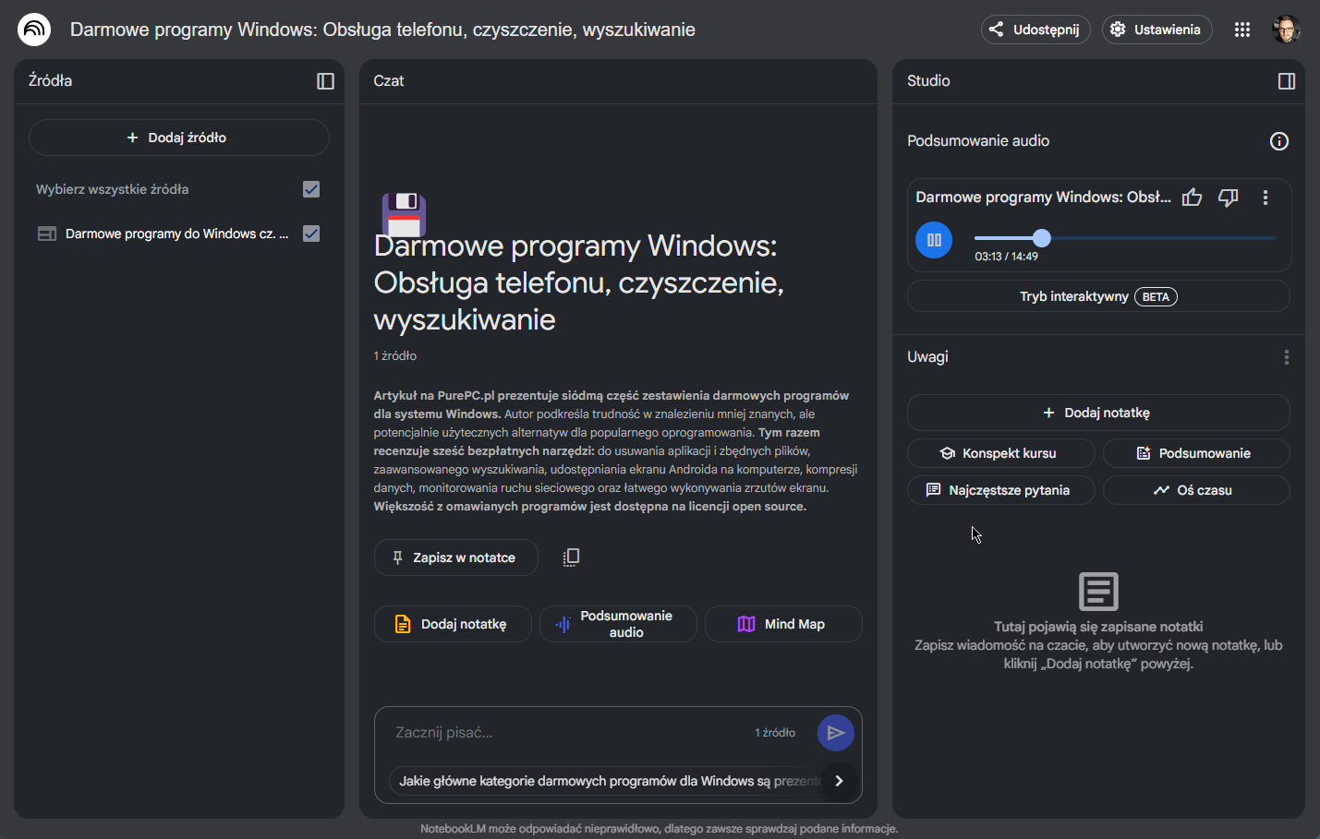The image size is (1320, 839).
Task: Give thumbs up to audio summary
Action: [x=1192, y=198]
